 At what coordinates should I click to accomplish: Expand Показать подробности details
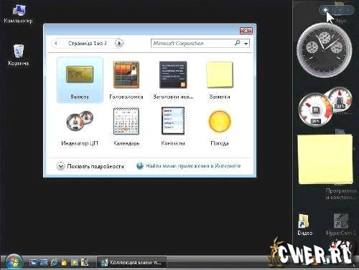coord(90,166)
